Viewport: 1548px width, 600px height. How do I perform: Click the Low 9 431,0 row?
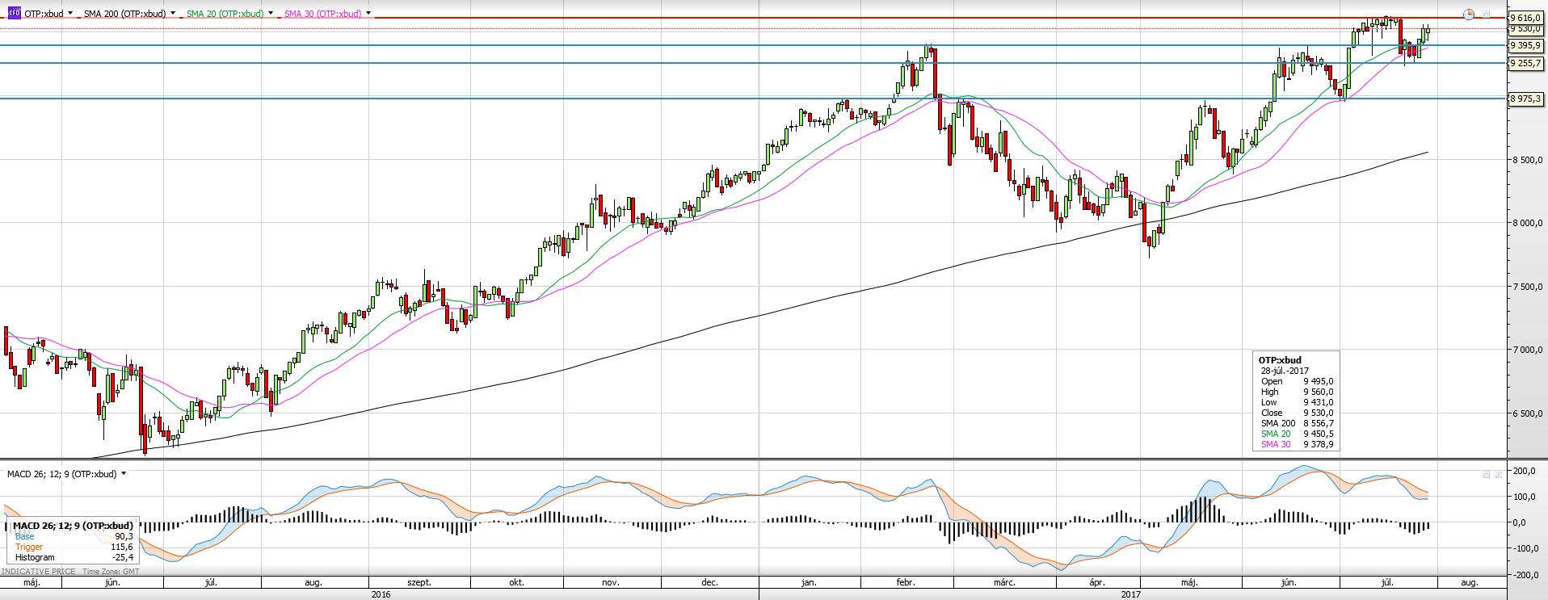tap(1297, 402)
